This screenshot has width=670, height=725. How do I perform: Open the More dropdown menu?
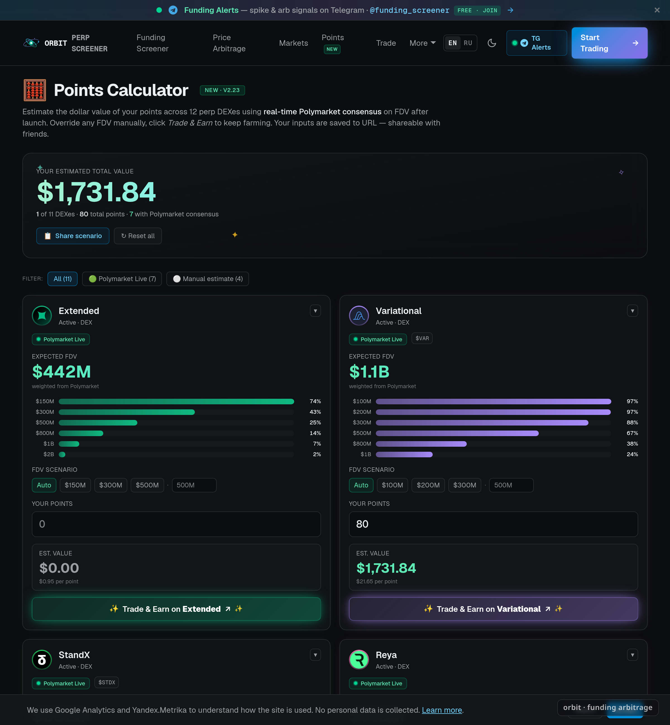(422, 43)
